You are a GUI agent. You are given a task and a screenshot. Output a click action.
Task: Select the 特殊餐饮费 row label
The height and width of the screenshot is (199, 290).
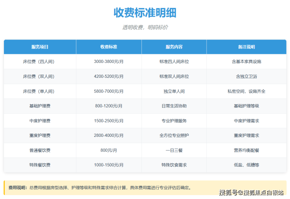pos(40,165)
